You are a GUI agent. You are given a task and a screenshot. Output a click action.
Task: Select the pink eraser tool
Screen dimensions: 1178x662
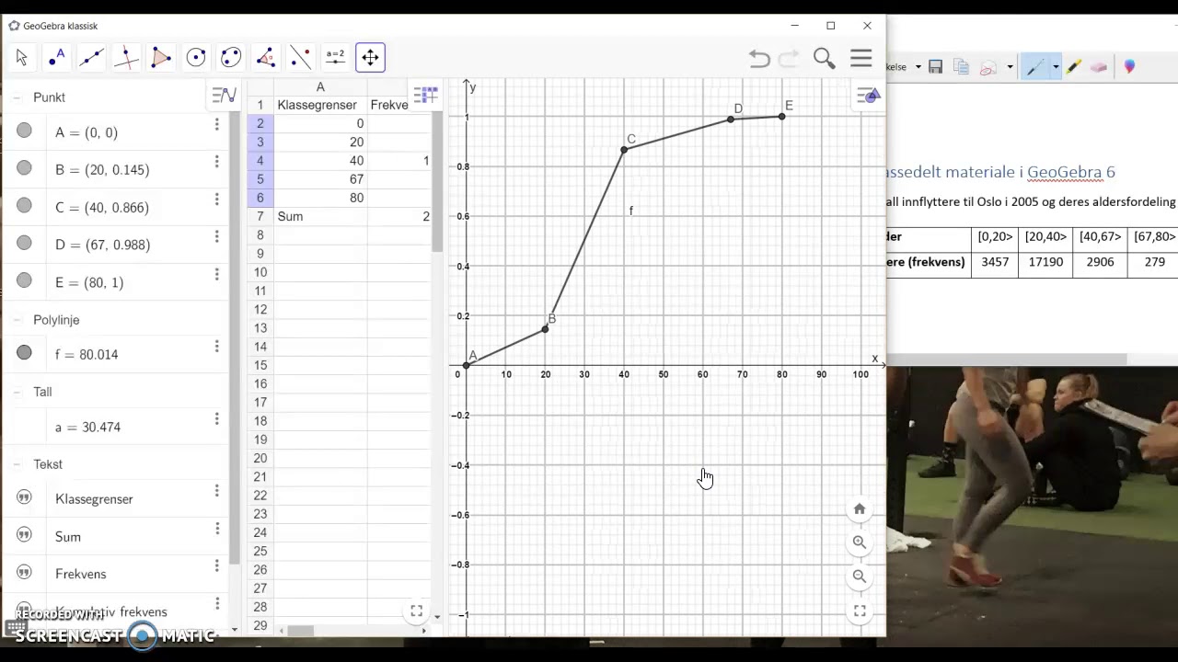coord(1099,67)
